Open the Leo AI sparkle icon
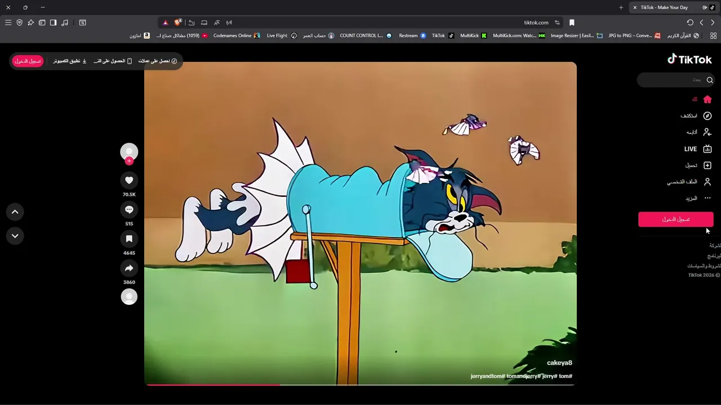 click(30, 22)
